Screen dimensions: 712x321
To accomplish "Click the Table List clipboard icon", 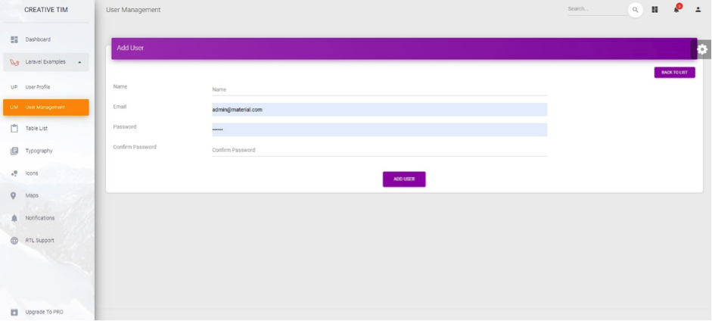I will 14,129.
